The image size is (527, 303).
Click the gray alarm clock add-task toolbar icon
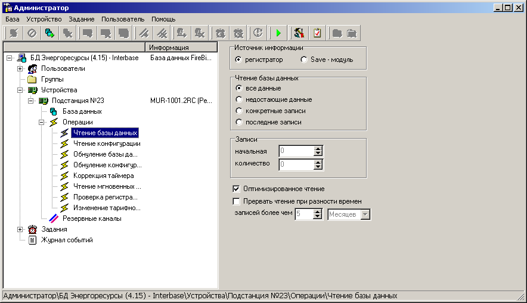tap(221, 33)
